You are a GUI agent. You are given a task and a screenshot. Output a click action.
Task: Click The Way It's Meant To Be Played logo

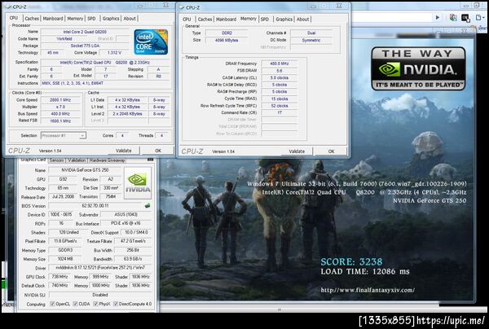[x=418, y=69]
